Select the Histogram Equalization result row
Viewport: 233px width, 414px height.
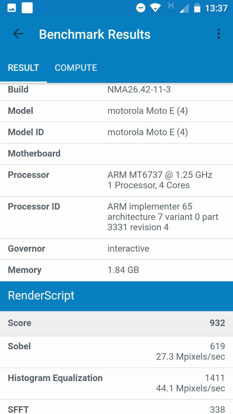click(116, 383)
